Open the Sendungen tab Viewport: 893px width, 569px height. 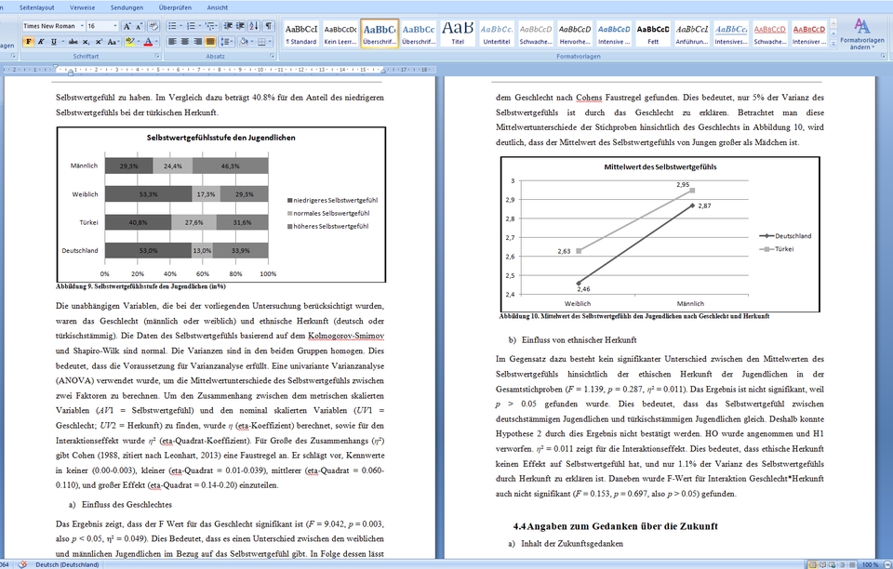[x=127, y=7]
